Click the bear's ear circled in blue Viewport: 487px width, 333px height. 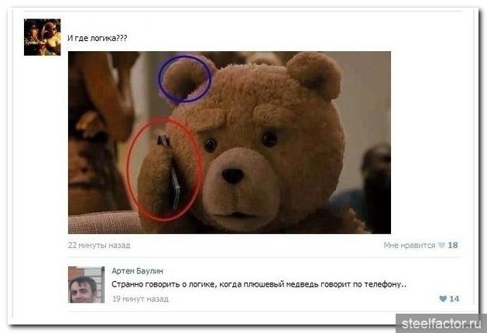pos(183,79)
